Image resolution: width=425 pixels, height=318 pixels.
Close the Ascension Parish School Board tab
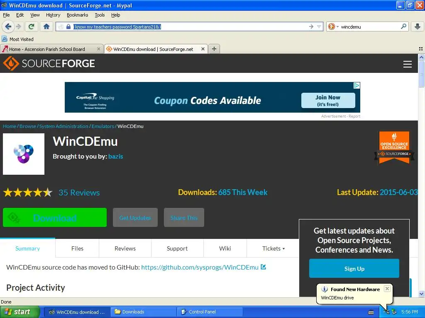[99, 49]
